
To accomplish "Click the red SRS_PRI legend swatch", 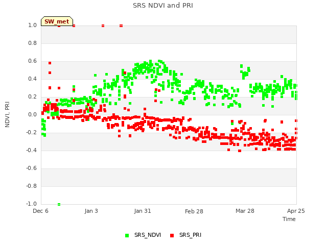I will click(x=172, y=235).
